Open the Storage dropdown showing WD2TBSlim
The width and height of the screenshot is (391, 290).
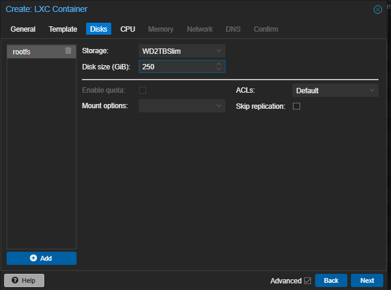(x=182, y=51)
